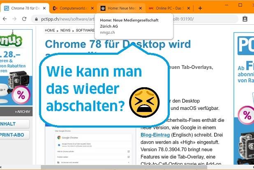Viewport: 254px width, 170px height.
Task: Click the left scroll arrow
Action: (x=1, y=167)
